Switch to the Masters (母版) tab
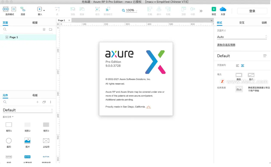 (35, 95)
